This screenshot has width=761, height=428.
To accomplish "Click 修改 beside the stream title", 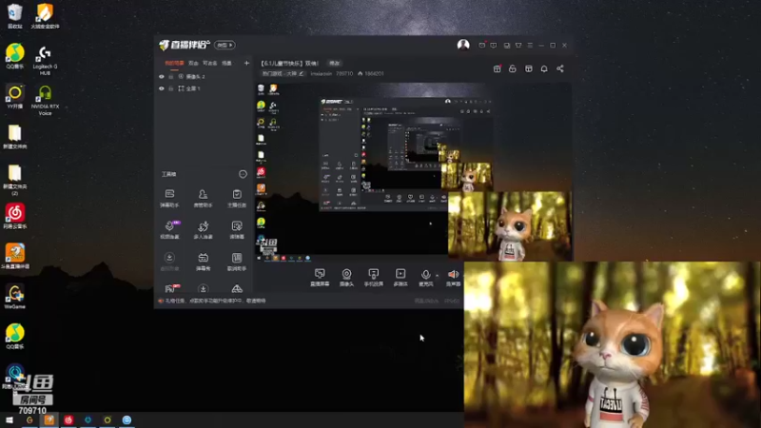I will pos(335,63).
